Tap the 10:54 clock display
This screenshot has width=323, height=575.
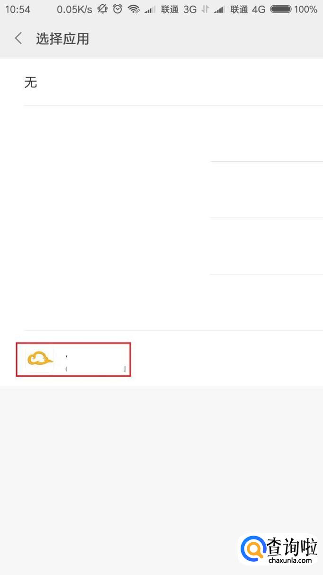click(x=18, y=9)
